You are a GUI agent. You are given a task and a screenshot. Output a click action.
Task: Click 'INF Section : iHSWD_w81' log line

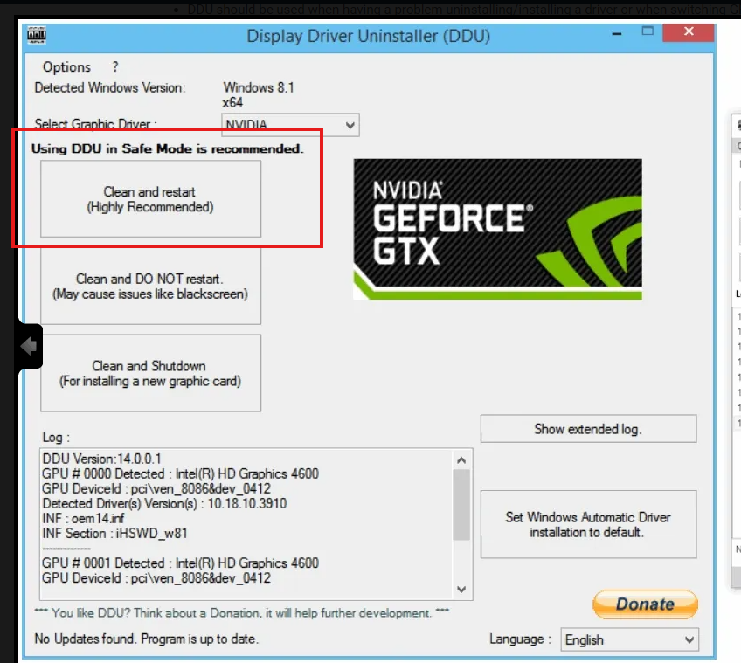click(x=114, y=534)
